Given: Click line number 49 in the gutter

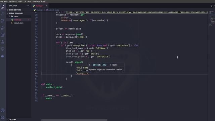Looking at the screenshot, I should pos(36,73).
